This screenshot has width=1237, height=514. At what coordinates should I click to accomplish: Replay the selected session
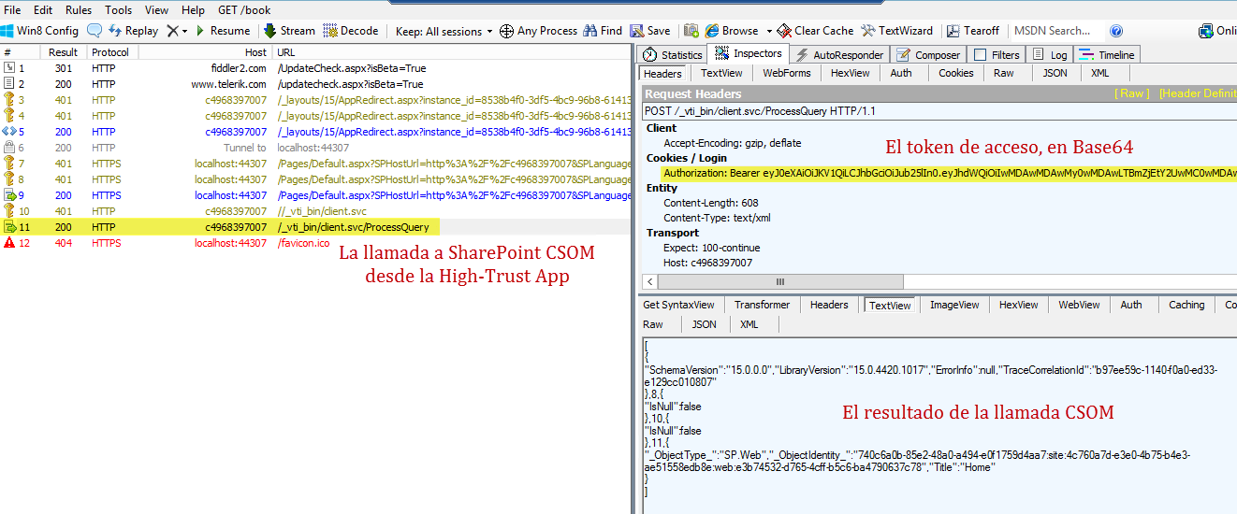pyautogui.click(x=132, y=31)
